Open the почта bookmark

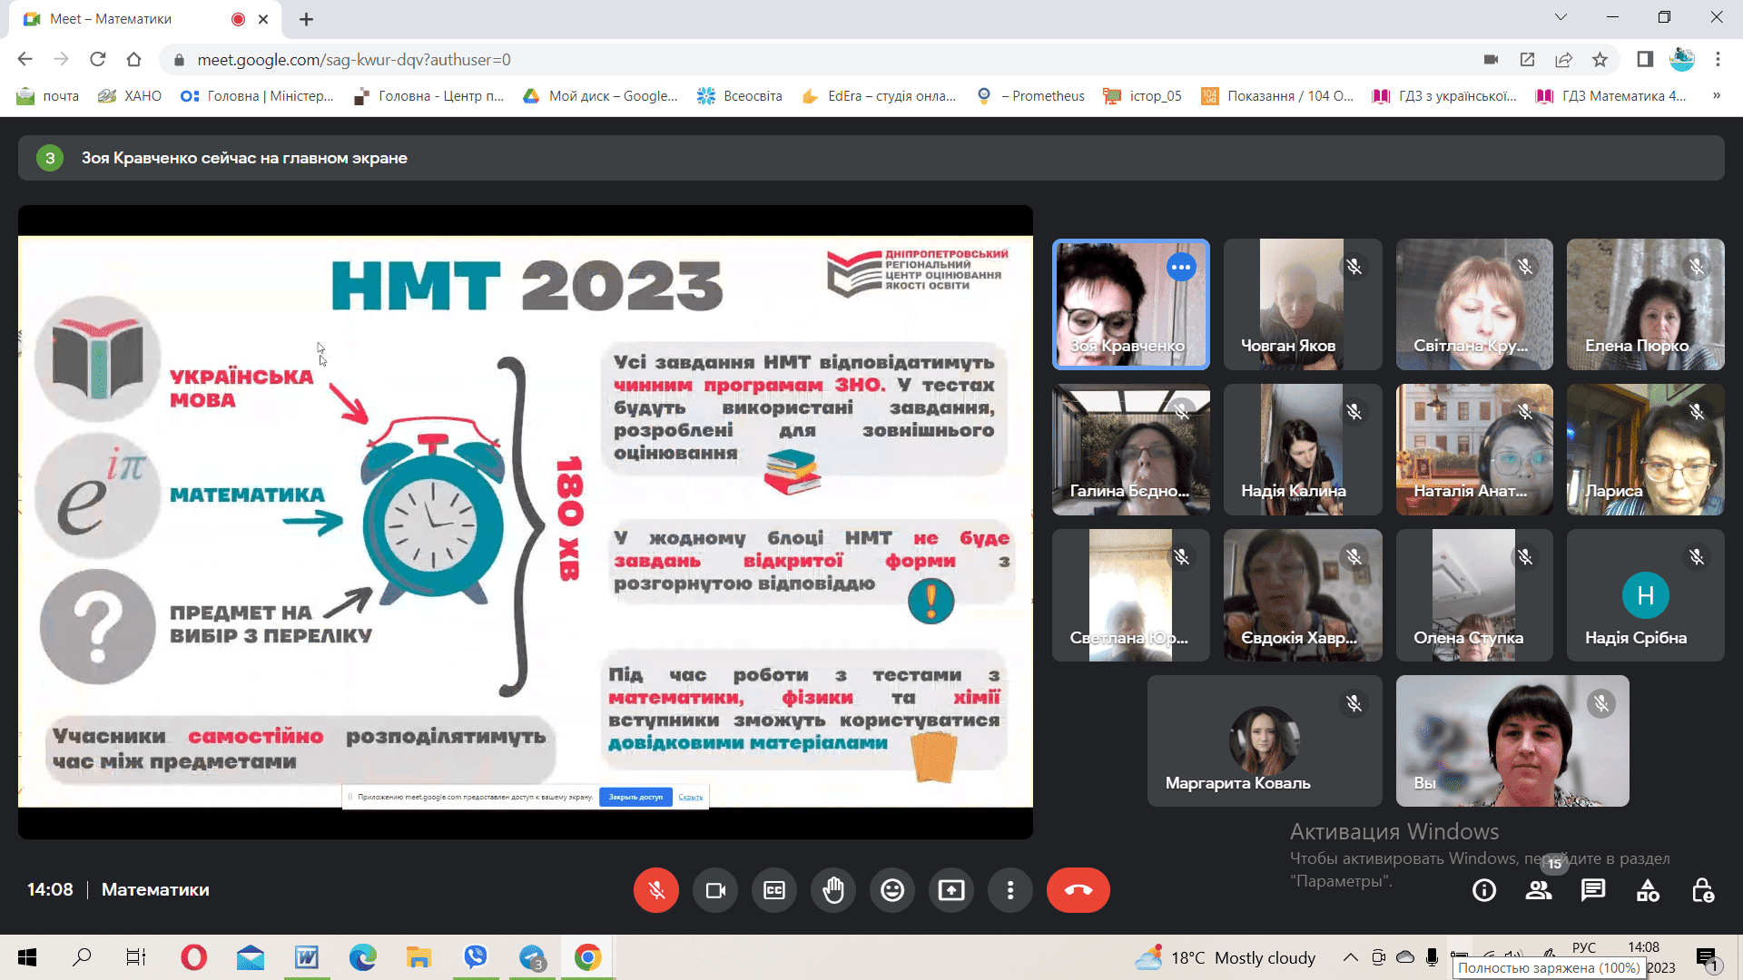[x=48, y=96]
